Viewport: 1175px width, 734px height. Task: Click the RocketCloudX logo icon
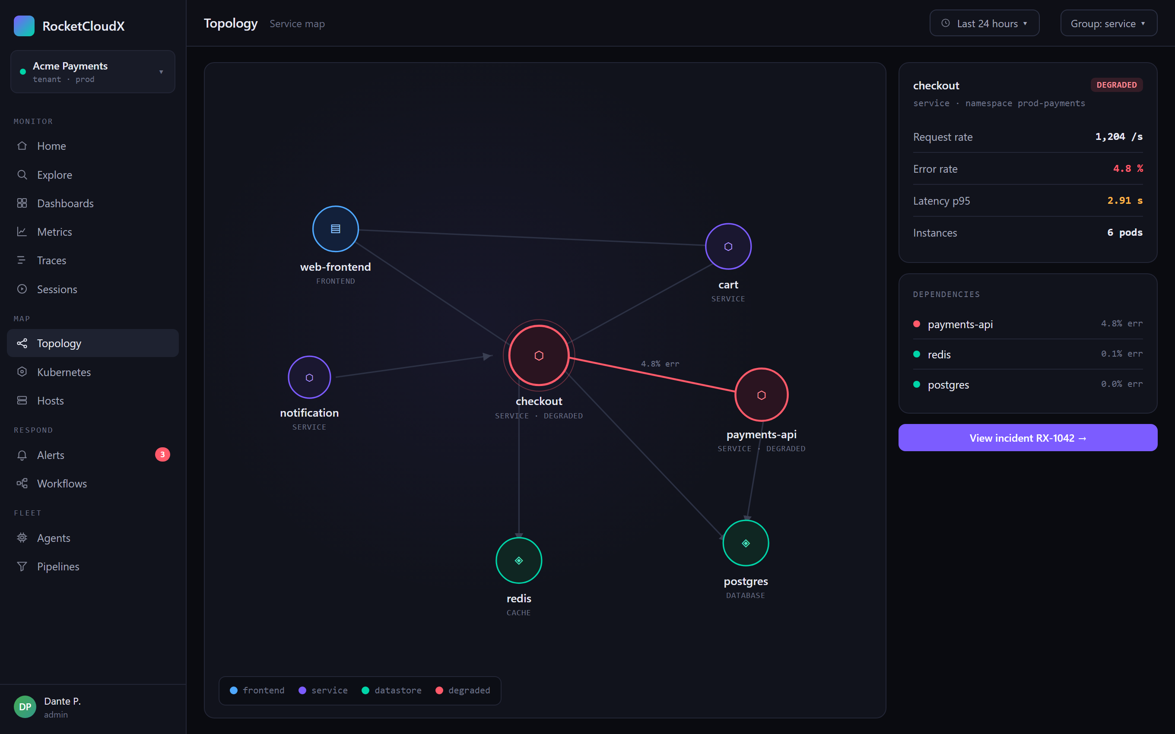tap(24, 26)
